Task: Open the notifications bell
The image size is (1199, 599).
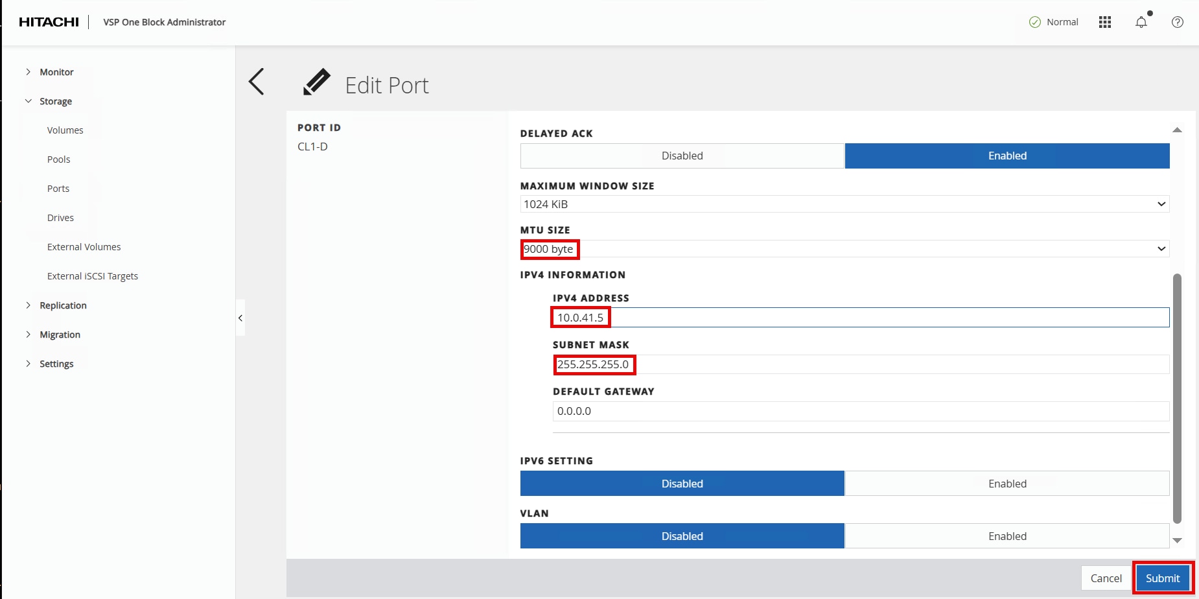Action: (1141, 21)
